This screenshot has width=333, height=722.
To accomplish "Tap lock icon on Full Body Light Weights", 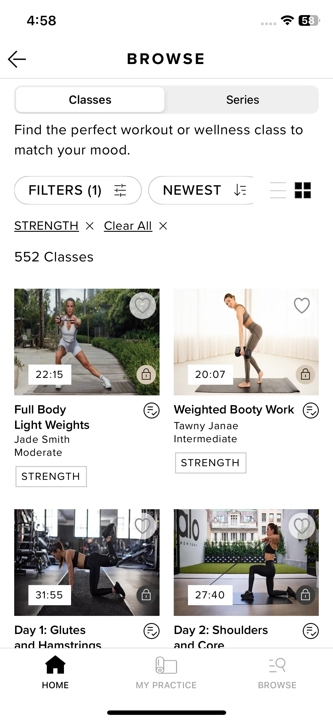I will tap(146, 375).
